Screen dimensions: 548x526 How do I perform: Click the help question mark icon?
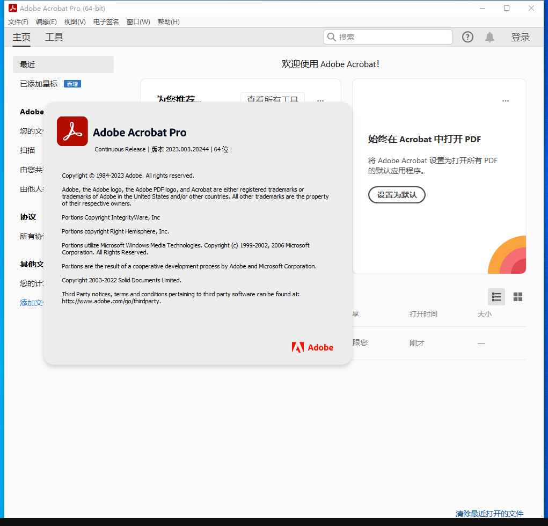[467, 37]
